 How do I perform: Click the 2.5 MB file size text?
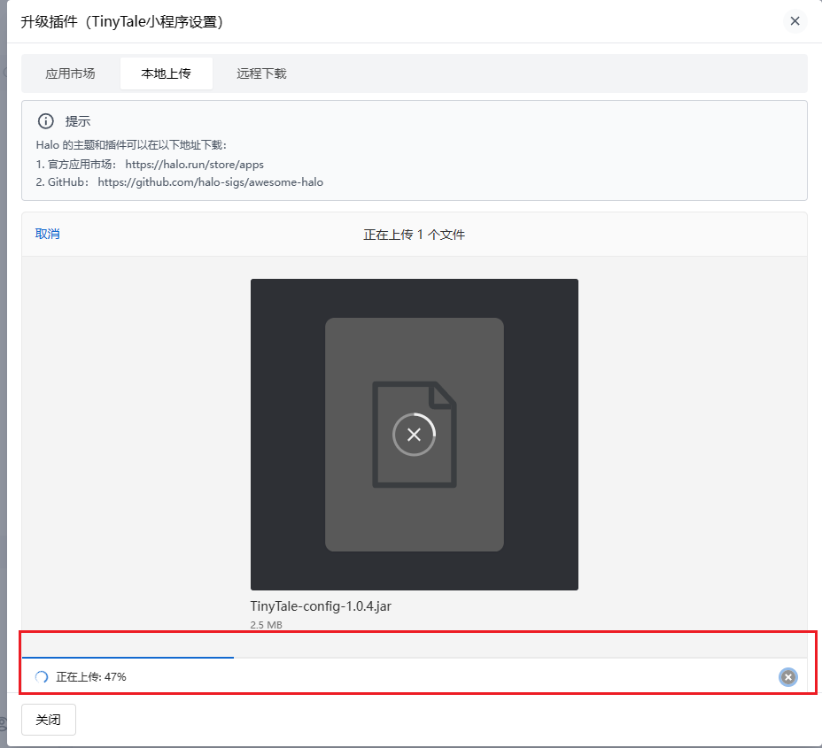tap(267, 624)
